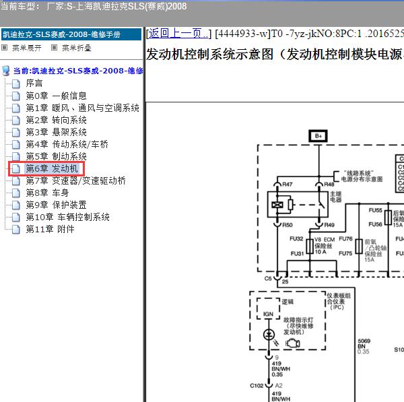Viewport: 404px width, 402px height.
Task: Click the 线路系统 电源分布示意图 reference label
Action: tap(362, 176)
